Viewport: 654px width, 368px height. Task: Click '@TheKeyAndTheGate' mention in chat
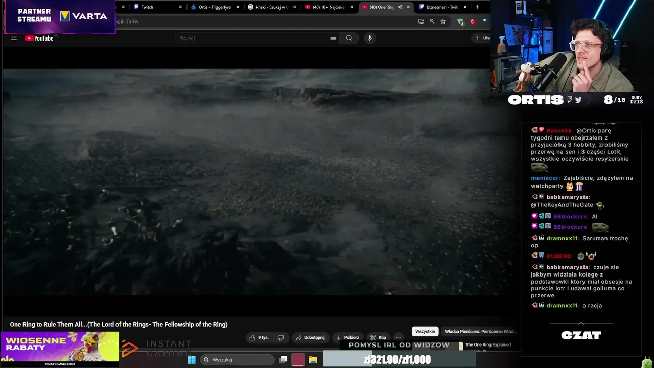click(x=562, y=205)
